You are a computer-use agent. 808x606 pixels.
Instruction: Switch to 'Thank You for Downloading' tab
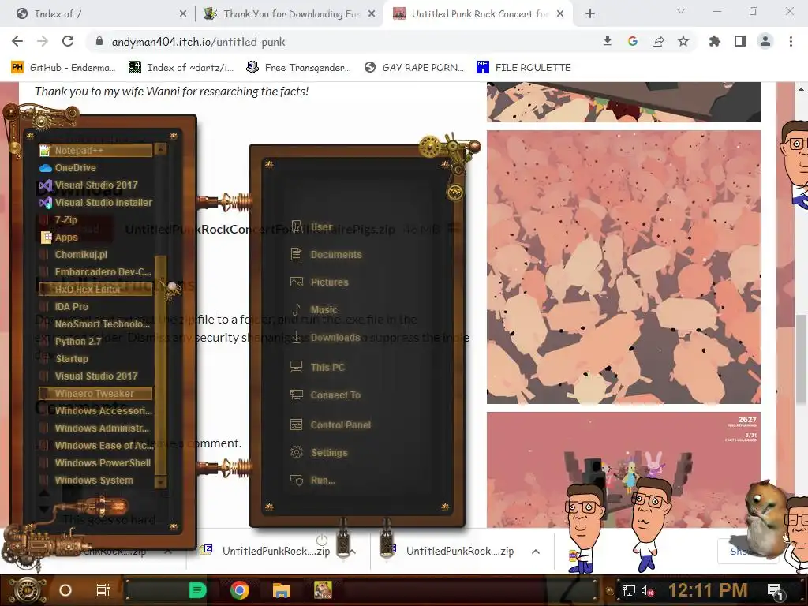click(289, 14)
